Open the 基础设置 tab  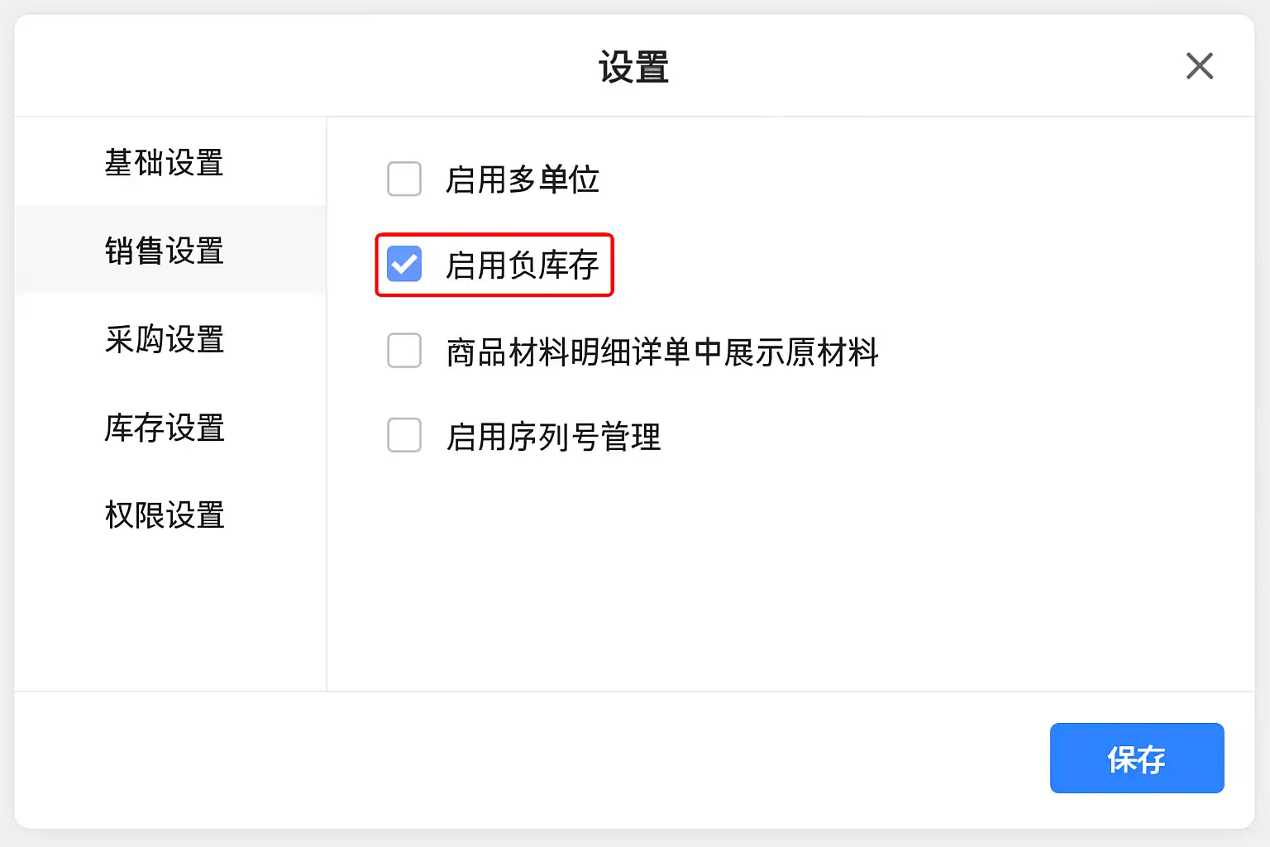165,162
